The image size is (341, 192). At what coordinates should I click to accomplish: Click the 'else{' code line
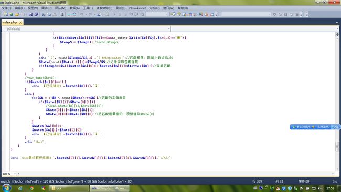click(x=29, y=94)
